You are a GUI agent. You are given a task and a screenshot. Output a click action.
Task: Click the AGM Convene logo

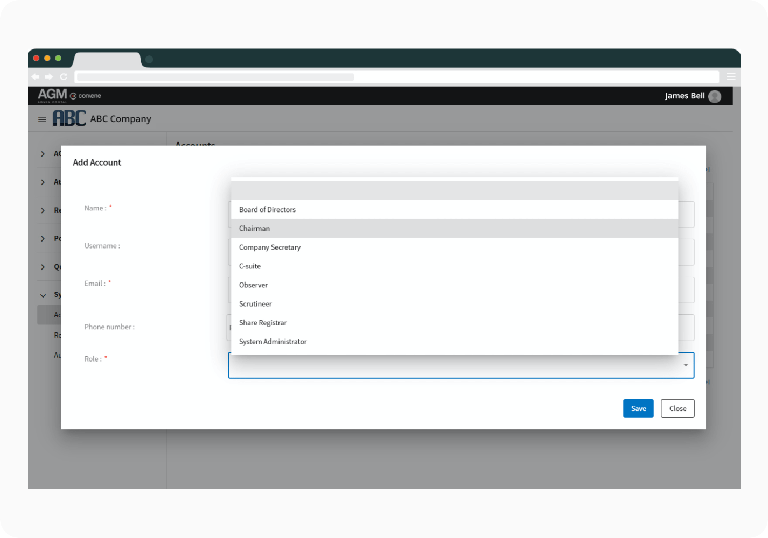tap(69, 96)
